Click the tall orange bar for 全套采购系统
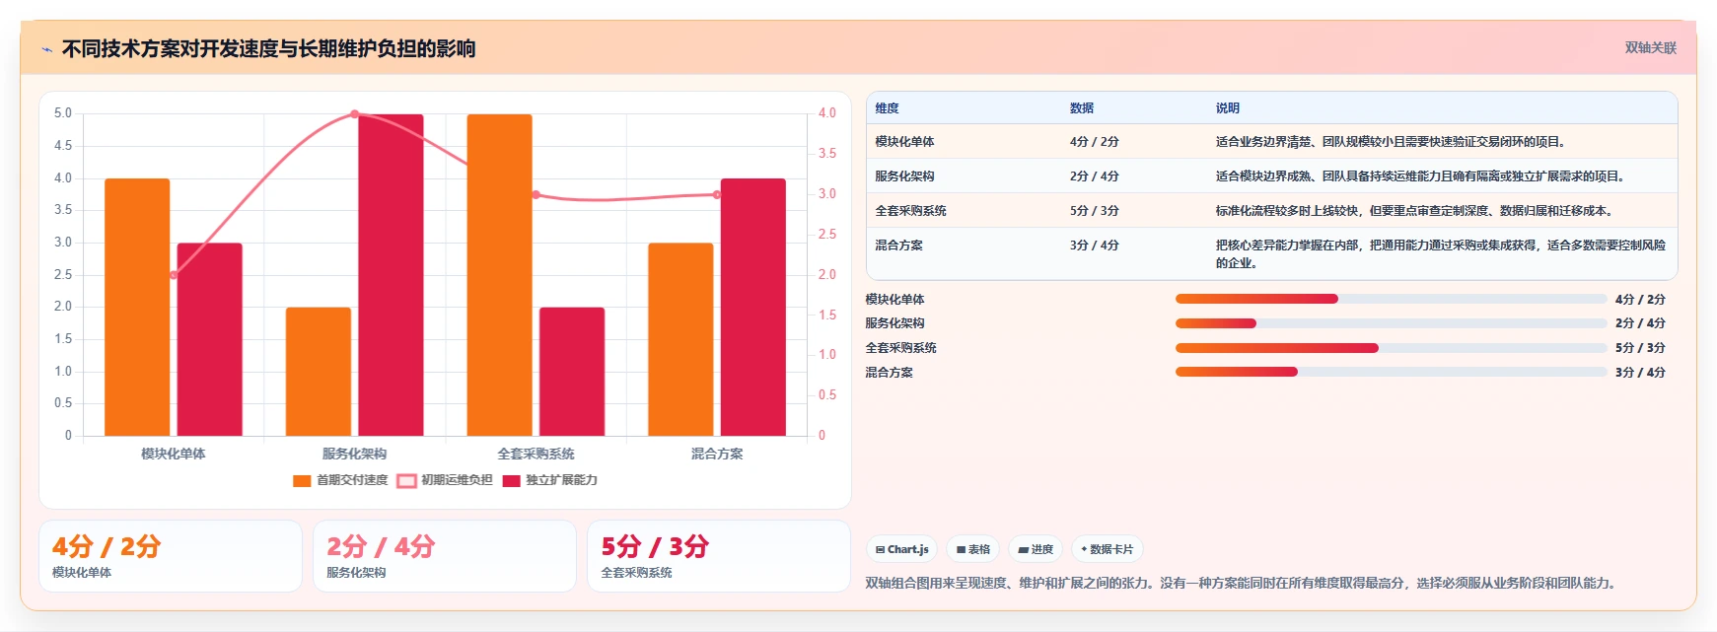Image resolution: width=1717 pixels, height=632 pixels. pyautogui.click(x=499, y=275)
